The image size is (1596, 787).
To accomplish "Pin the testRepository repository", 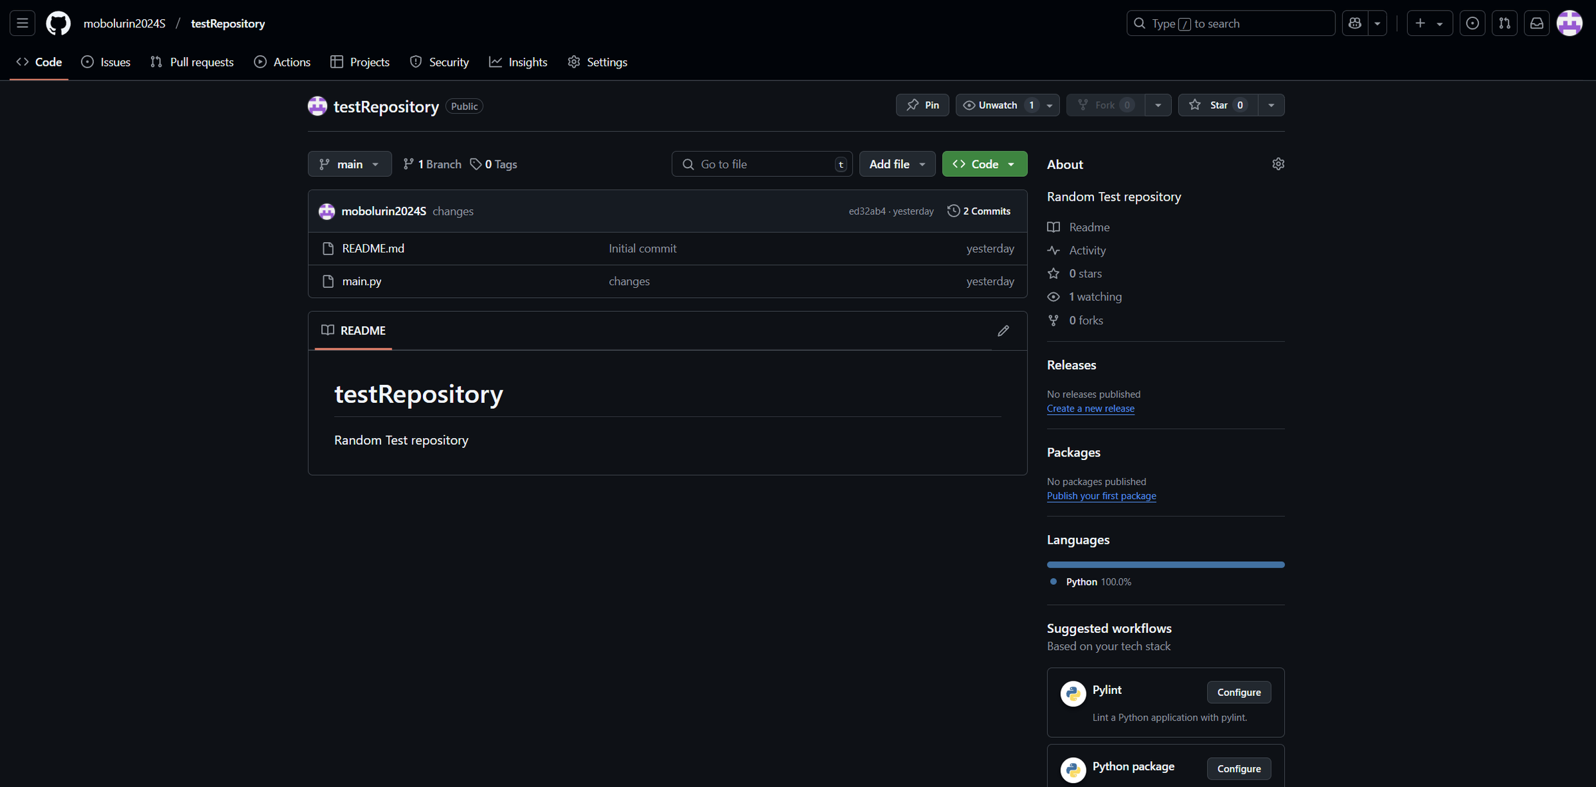I will [x=922, y=104].
